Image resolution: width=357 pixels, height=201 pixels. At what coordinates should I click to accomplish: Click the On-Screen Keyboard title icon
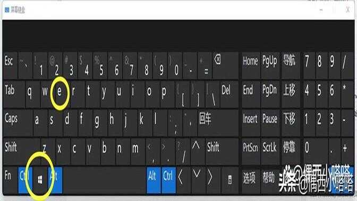[7, 10]
